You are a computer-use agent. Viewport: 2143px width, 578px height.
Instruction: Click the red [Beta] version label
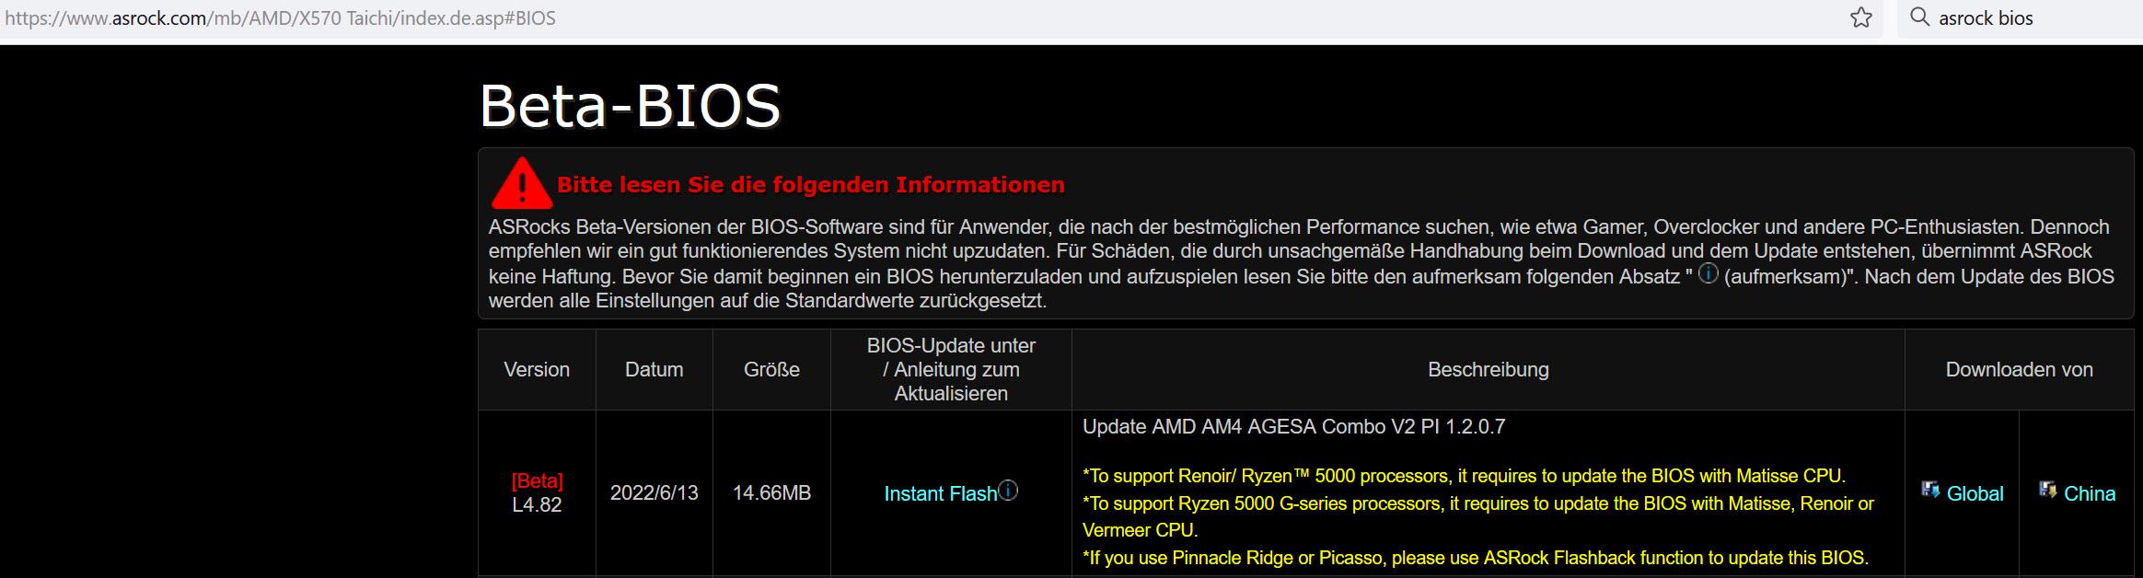click(x=537, y=480)
